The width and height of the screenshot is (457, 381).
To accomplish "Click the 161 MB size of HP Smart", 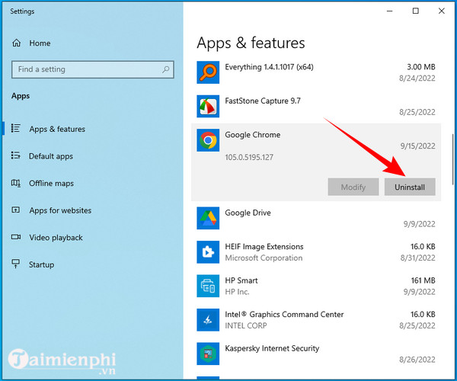I will point(423,280).
